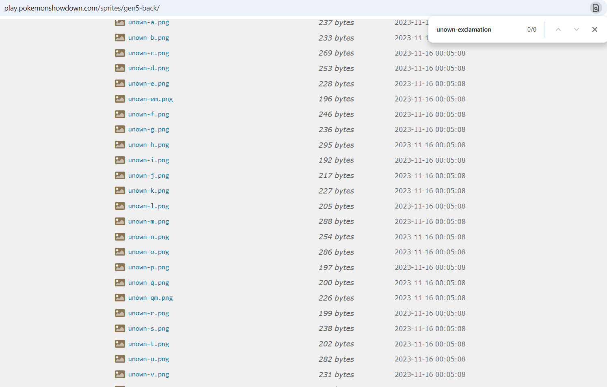This screenshot has height=387, width=607.
Task: Open the unown-s.png file link
Action: [x=149, y=329]
